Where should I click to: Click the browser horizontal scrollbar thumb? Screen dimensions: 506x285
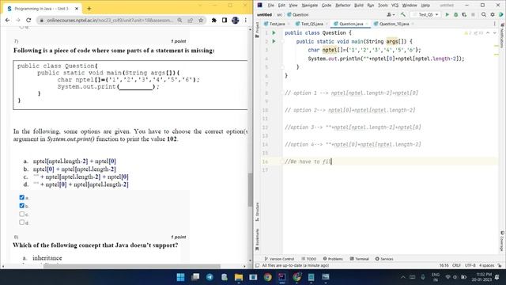[132, 266]
